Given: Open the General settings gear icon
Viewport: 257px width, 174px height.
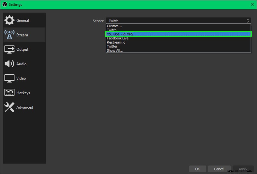Looking at the screenshot, I should (9, 20).
